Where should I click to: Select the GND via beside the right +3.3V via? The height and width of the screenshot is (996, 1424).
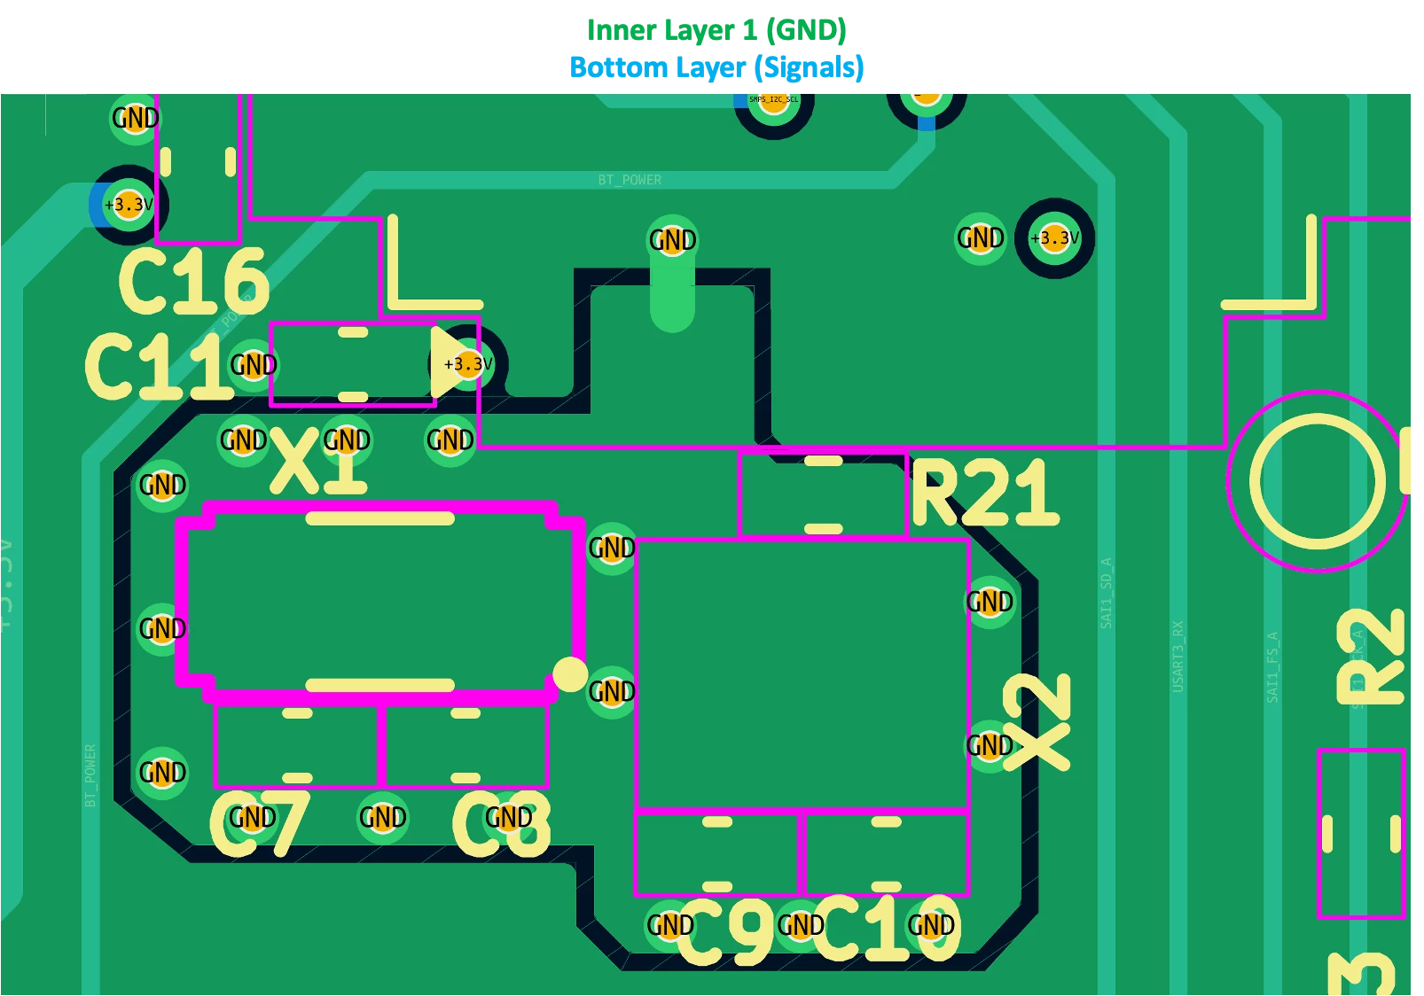[x=981, y=237]
